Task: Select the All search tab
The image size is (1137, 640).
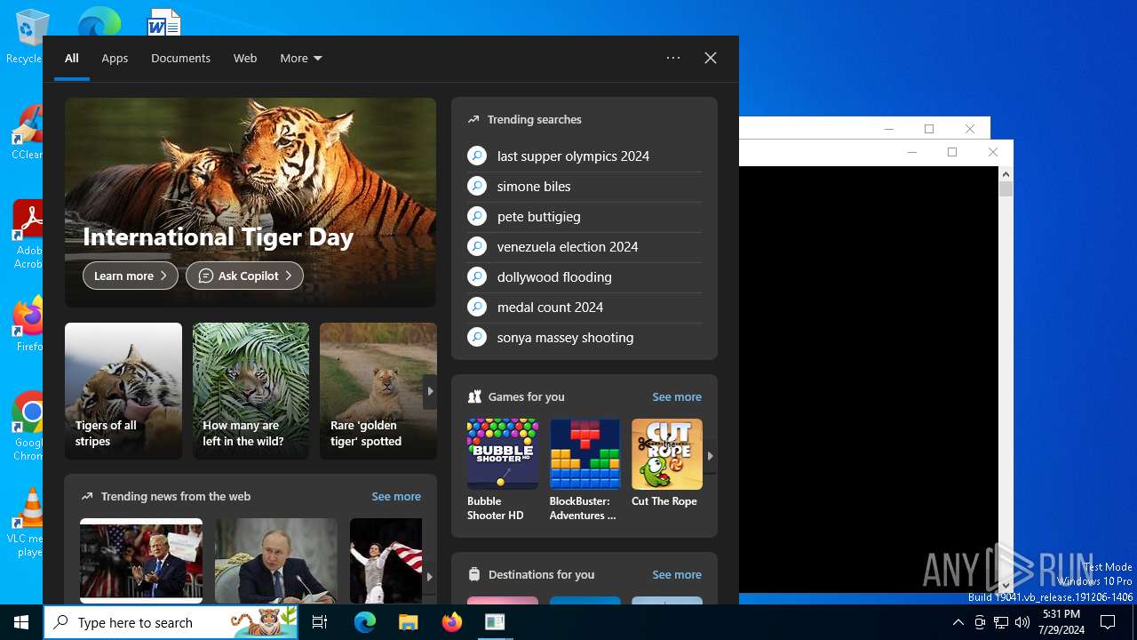Action: pos(72,58)
